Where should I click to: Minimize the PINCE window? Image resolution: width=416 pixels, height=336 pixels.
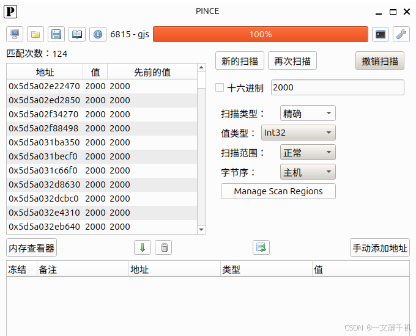pyautogui.click(x=379, y=12)
